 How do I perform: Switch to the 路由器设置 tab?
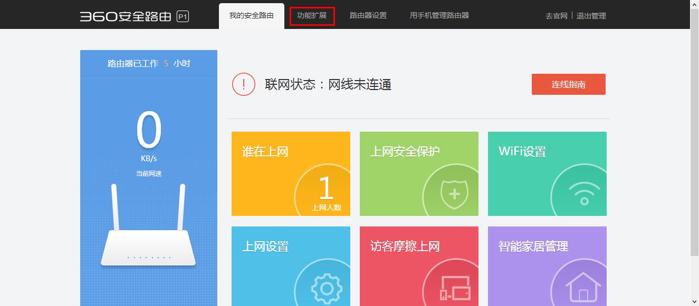pos(367,15)
